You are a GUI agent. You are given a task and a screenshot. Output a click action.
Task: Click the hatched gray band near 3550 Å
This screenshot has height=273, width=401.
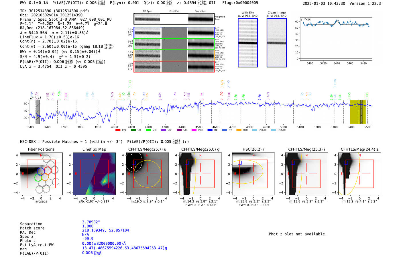38,112
